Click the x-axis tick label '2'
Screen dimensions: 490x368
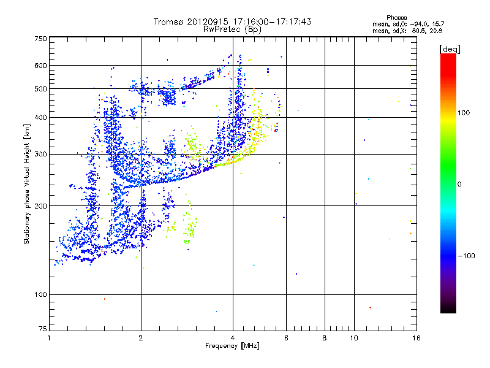point(141,338)
